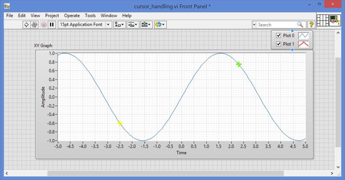Click the 1.0 Y-axis maximum value
Screen dimensions: 345x180
point(52,53)
